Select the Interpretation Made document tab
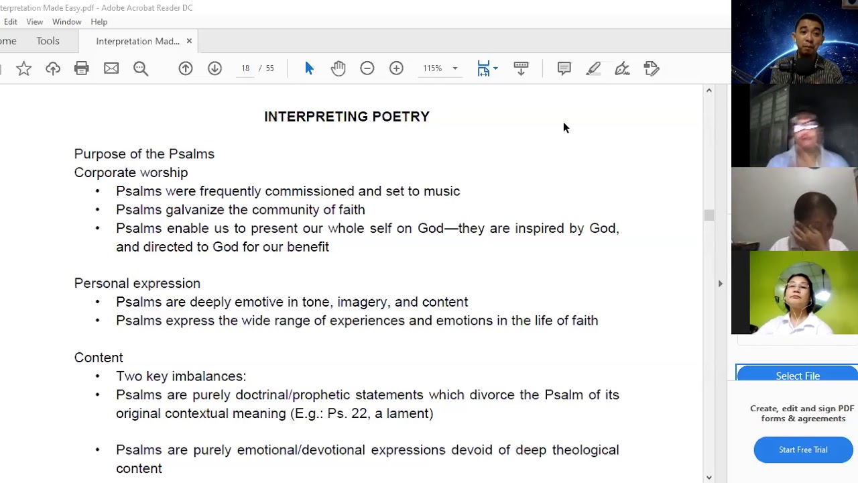 [x=137, y=41]
